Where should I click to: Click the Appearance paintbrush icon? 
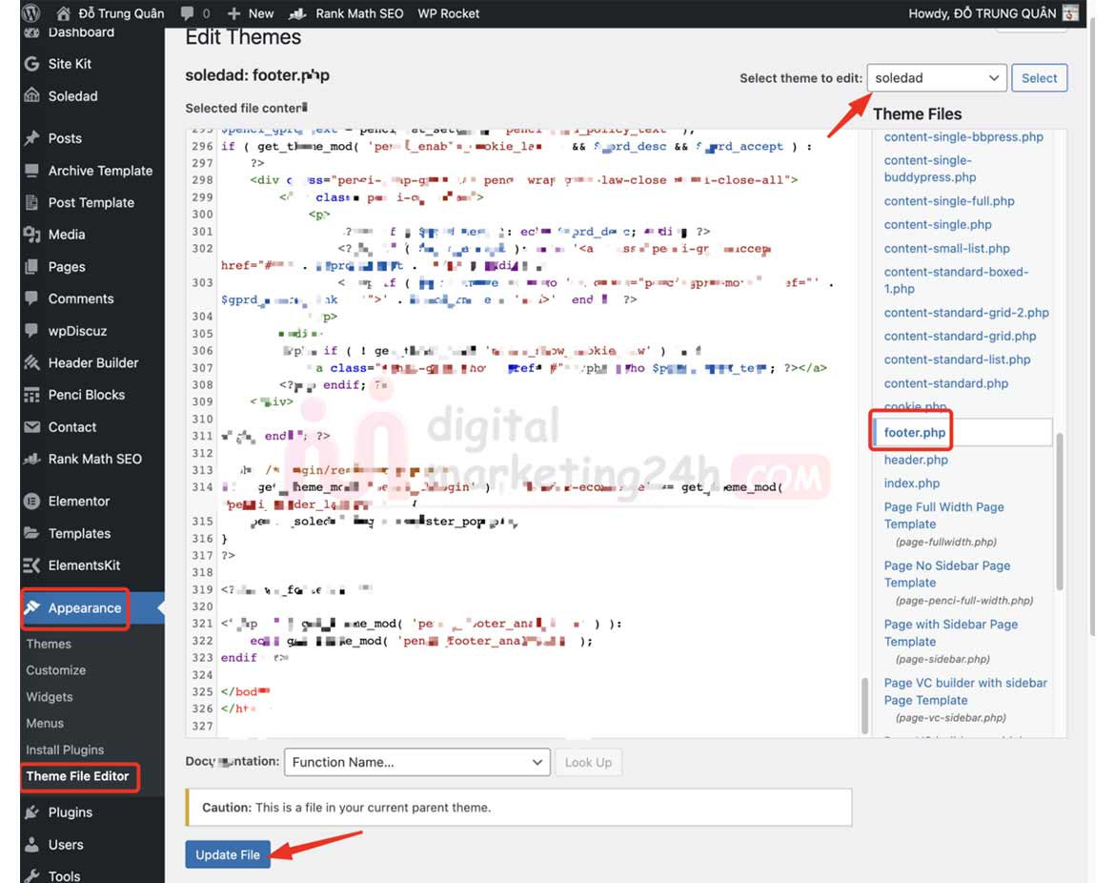[x=31, y=607]
